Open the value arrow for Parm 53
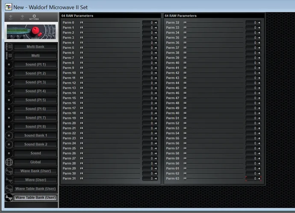 coord(259,128)
